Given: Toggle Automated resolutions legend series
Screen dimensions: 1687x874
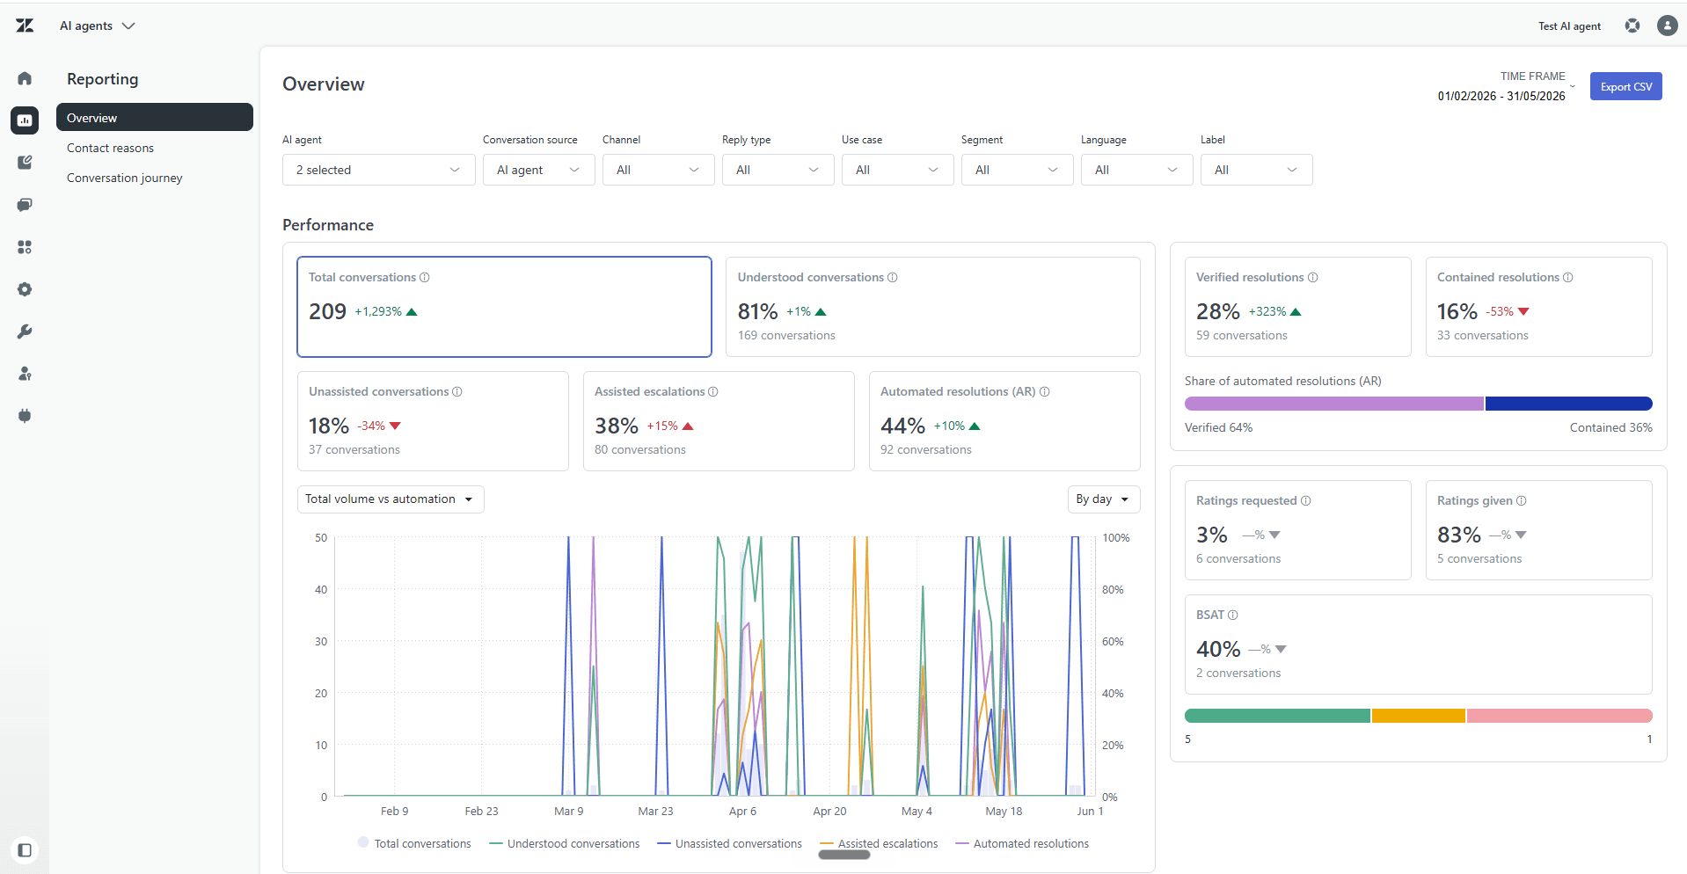Looking at the screenshot, I should tap(1022, 843).
